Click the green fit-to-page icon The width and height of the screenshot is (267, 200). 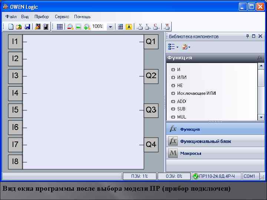[x=78, y=27]
